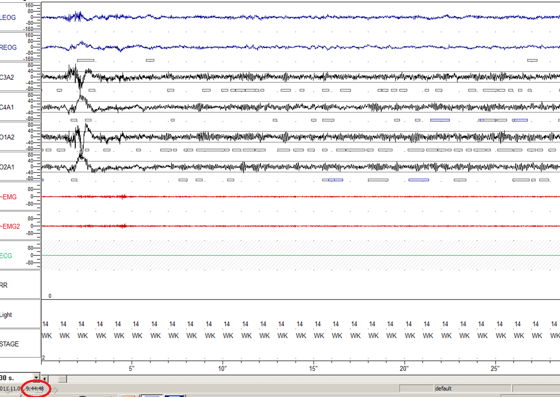This screenshot has height=397, width=560.
Task: Select the ECG channel label
Action: point(6,256)
